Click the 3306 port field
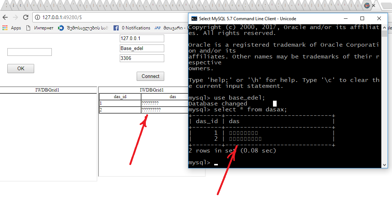The width and height of the screenshot is (392, 208). click(142, 58)
